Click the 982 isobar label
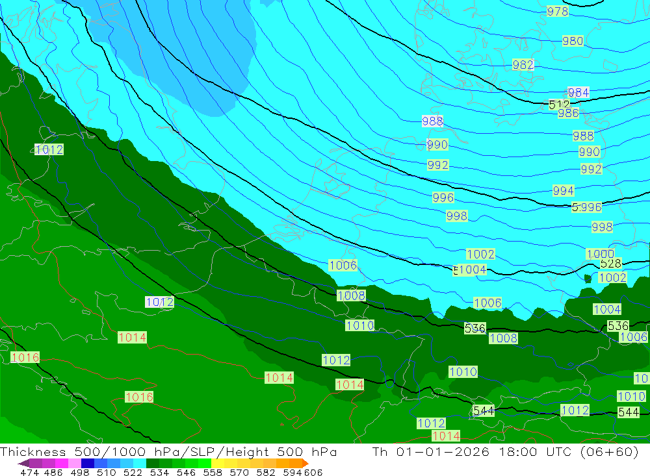 click(523, 65)
